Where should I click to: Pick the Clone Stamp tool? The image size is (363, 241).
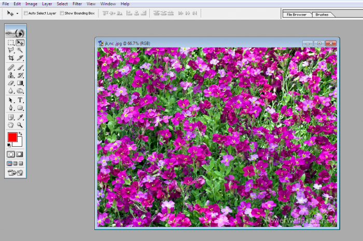click(x=11, y=75)
